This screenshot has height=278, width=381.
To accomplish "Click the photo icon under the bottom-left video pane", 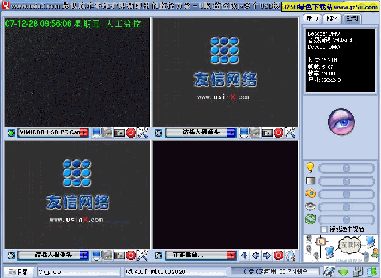I will pos(107,256).
